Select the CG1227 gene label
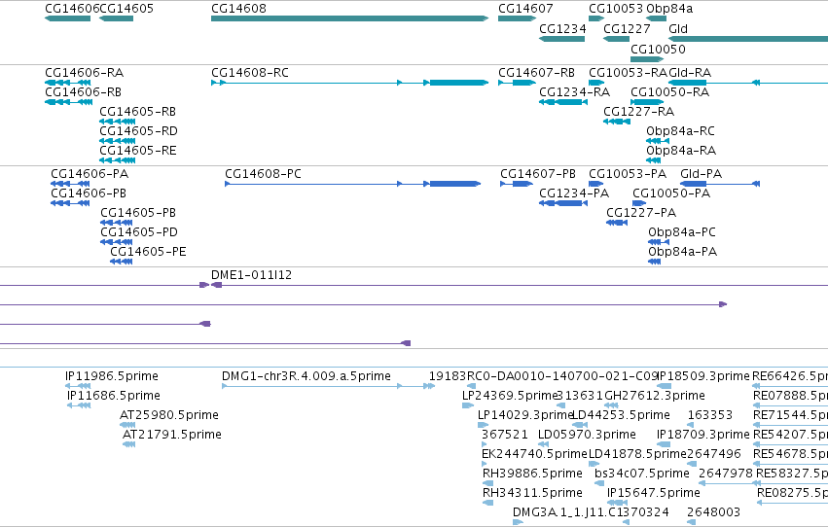This screenshot has height=527, width=828. 627,29
